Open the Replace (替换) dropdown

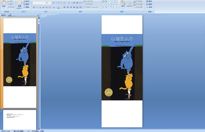tap(150, 4)
